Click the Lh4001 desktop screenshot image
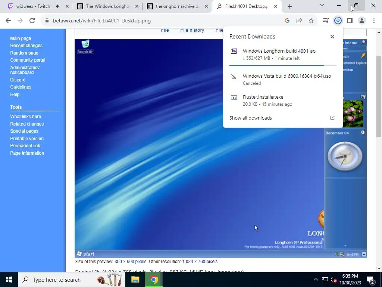 coord(220,148)
